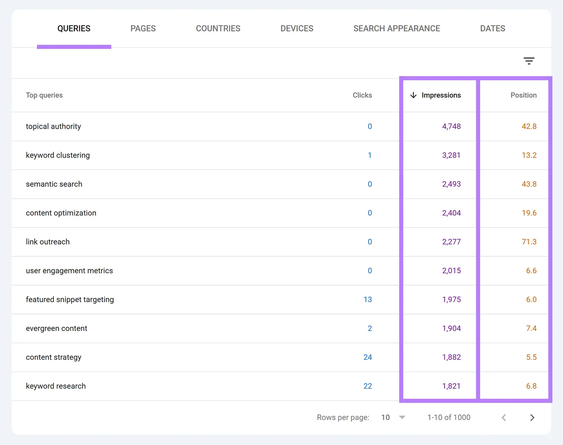Select the Devices tab
Image resolution: width=563 pixels, height=445 pixels.
[297, 28]
